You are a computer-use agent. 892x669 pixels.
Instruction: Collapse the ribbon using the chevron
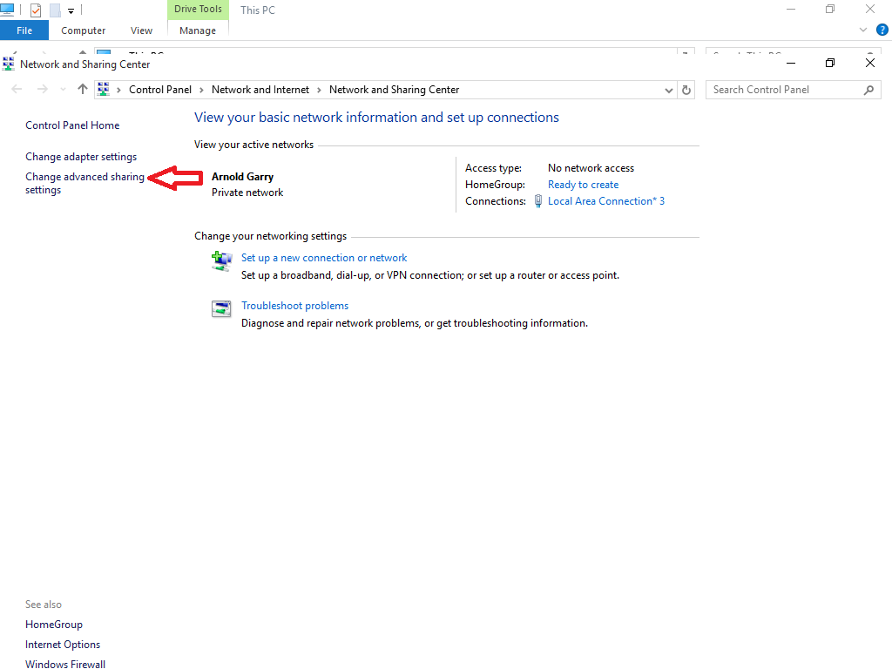862,29
